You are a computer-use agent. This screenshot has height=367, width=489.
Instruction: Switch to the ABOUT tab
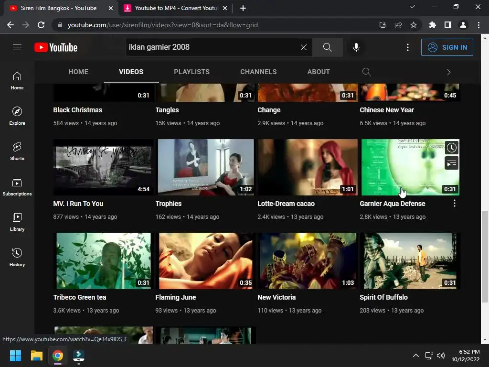[319, 72]
